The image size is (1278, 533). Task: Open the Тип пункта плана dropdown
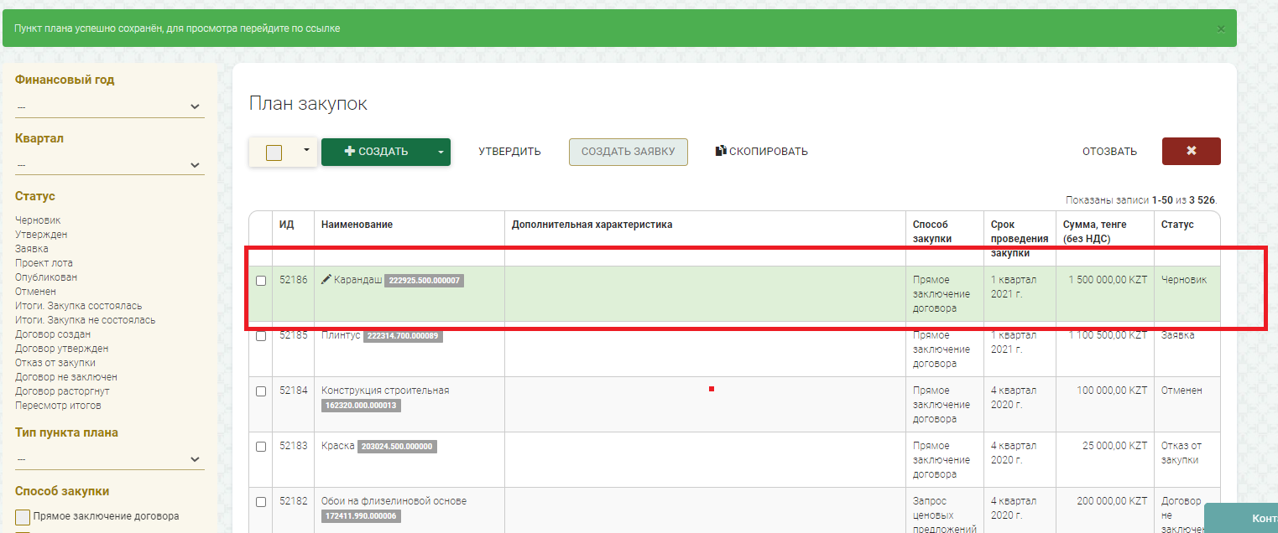pos(109,459)
